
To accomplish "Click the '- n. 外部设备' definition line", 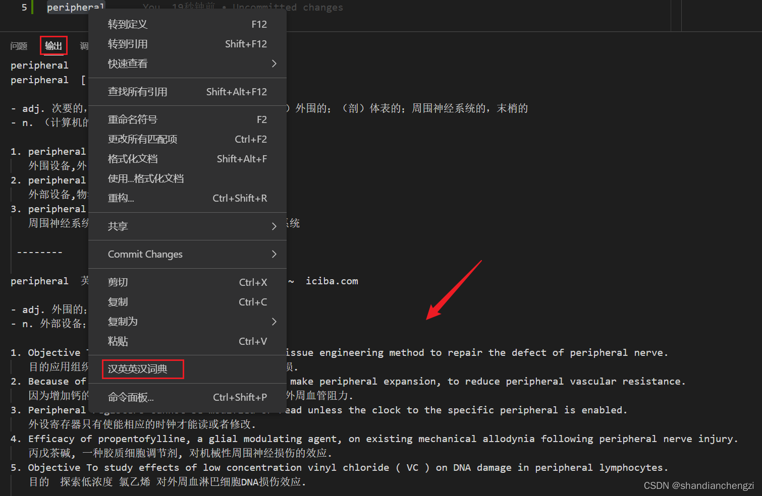I will point(49,324).
